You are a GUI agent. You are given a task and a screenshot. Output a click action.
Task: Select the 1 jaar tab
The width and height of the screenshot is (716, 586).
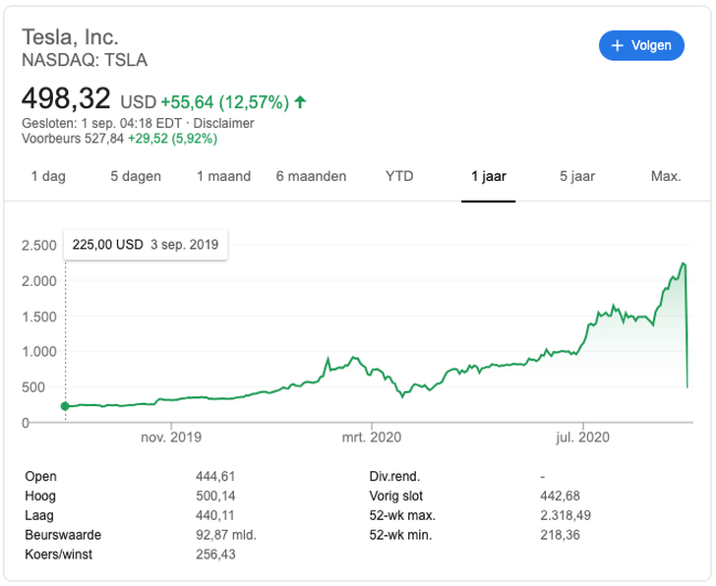point(488,176)
